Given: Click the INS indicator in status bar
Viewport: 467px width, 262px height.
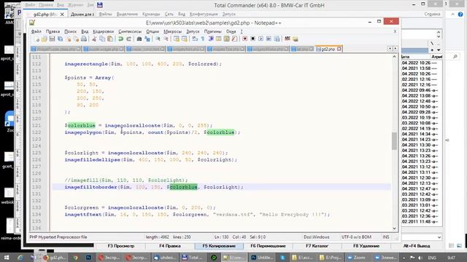Looking at the screenshot, I should coord(386,237).
